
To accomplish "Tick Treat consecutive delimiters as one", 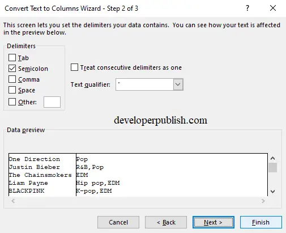I will click(74, 67).
